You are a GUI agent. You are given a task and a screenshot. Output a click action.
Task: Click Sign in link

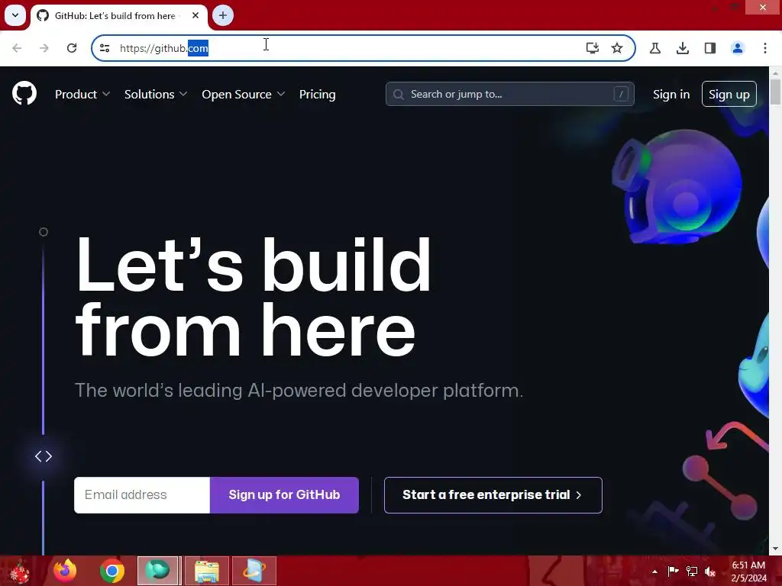click(x=671, y=94)
